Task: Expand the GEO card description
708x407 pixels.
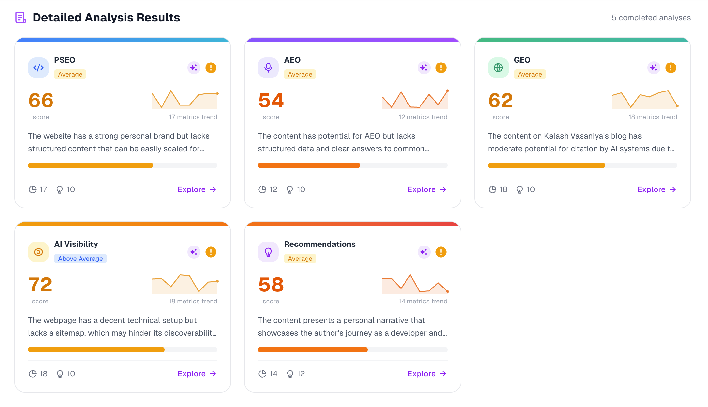Action: pos(582,142)
